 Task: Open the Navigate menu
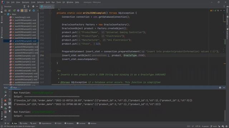(25, 2)
